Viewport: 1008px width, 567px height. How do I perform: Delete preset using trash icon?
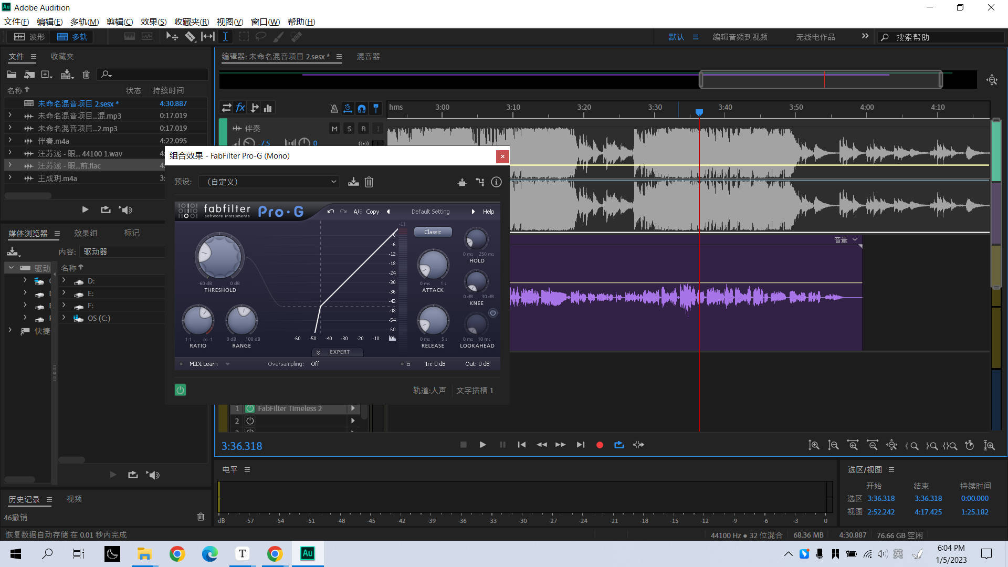coord(369,182)
